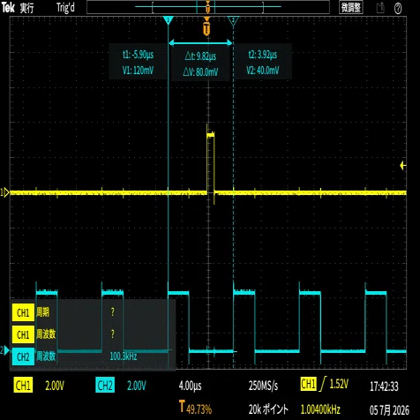This screenshot has width=420, height=420.
Task: Select the orange trigger position T marker
Action: coord(206,28)
